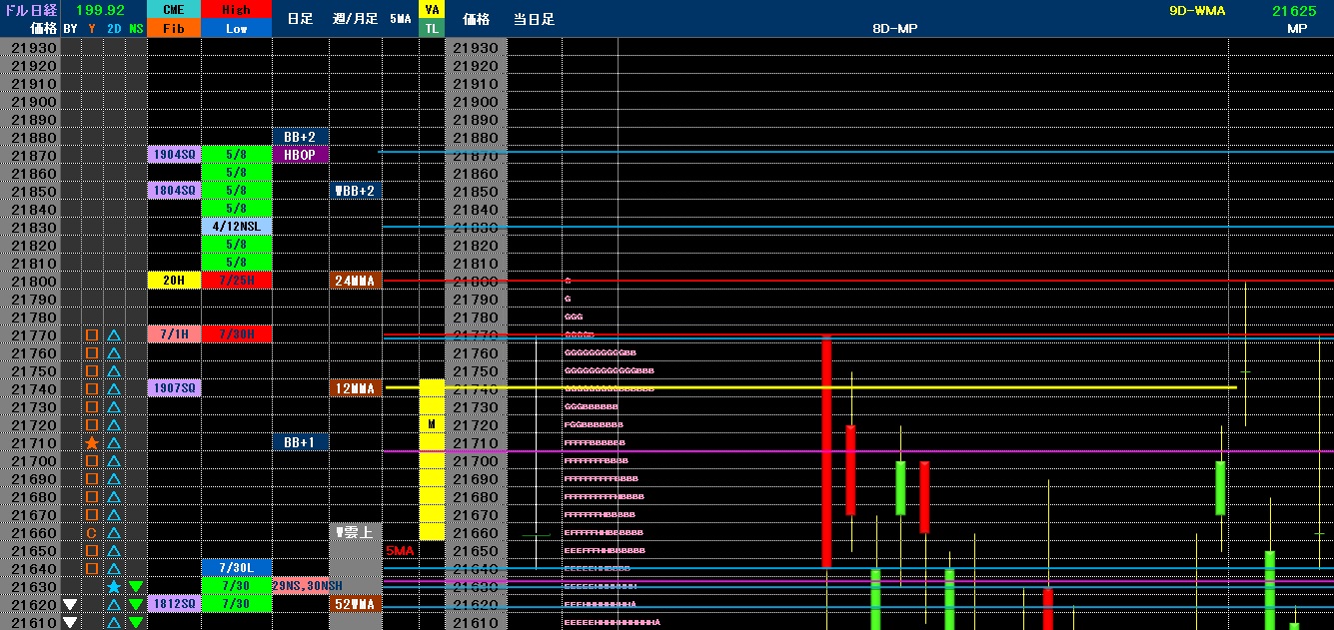Click the blue triangle marker in row 21670
This screenshot has height=630, width=1334.
coord(114,514)
